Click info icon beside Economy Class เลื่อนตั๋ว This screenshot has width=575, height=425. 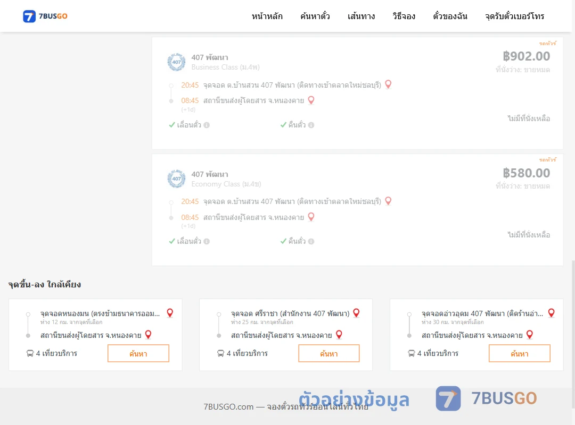(207, 242)
